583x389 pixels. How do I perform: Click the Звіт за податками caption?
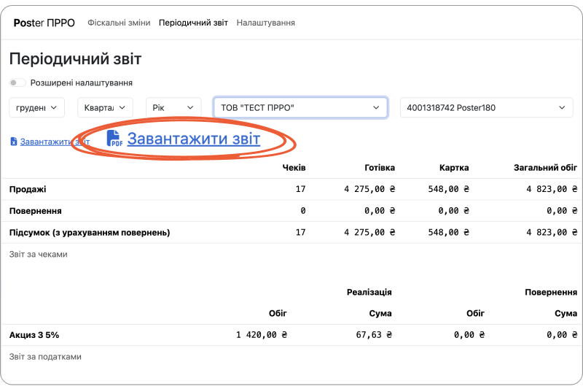[45, 357]
